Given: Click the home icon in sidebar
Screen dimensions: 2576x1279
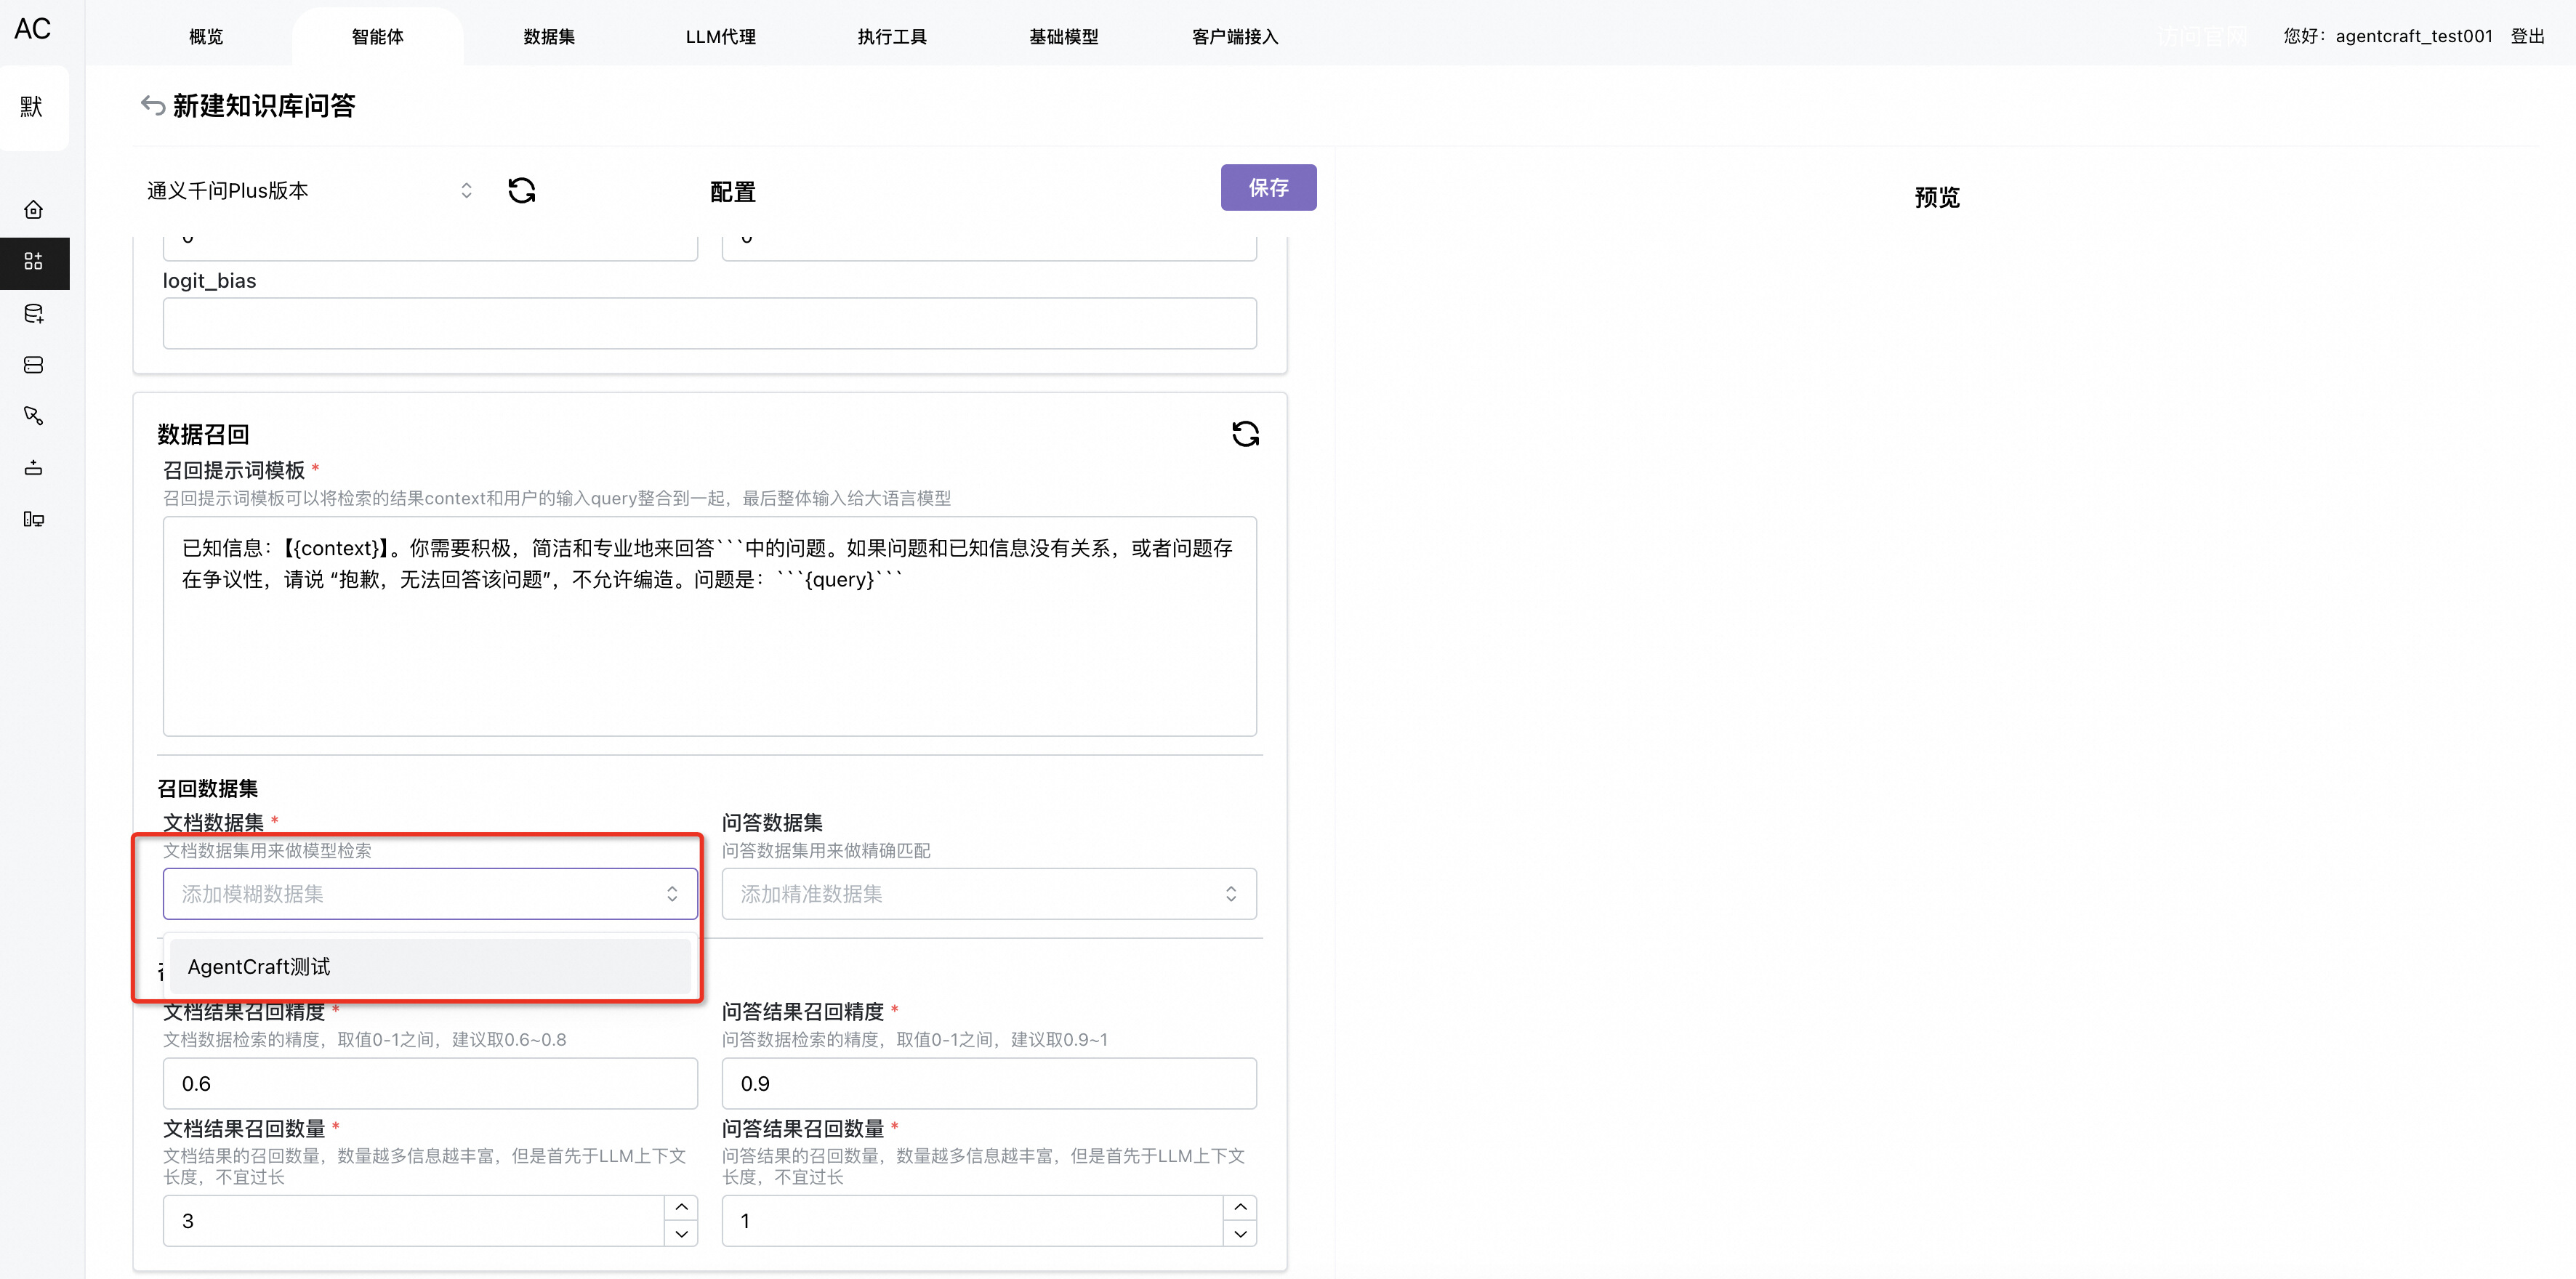Looking at the screenshot, I should tap(33, 210).
